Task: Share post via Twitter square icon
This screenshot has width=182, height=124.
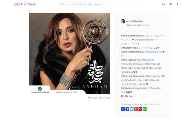Action: (131, 109)
